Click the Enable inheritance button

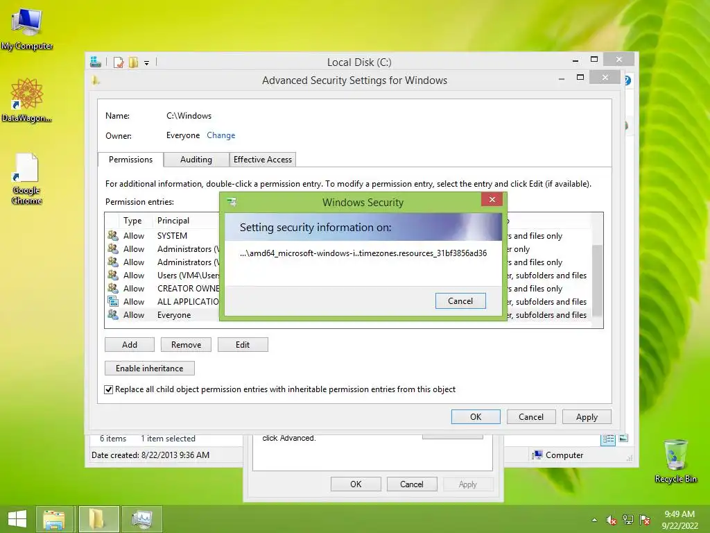pos(150,368)
